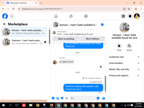The width and height of the screenshot is (144, 108).
Task: Expand the Chat members section
Action: 124,63
